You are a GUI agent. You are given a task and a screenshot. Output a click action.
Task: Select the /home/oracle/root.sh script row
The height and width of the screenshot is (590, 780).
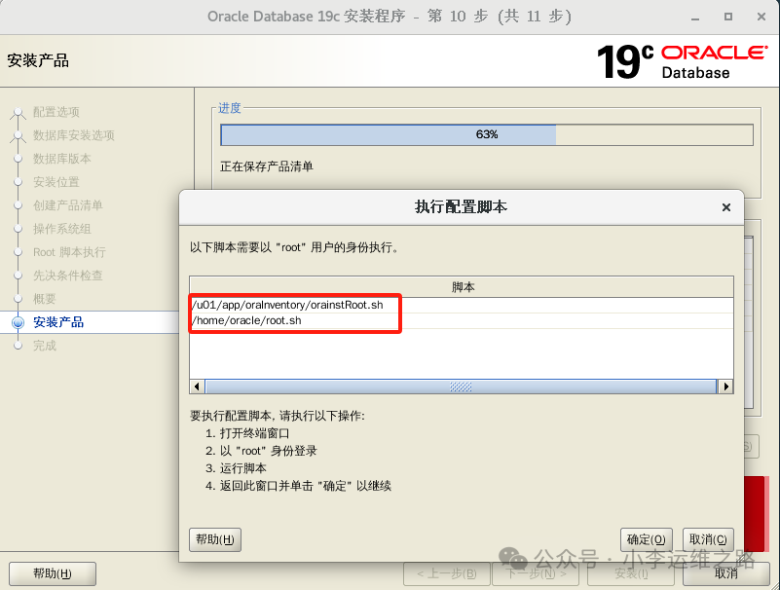pyautogui.click(x=462, y=321)
